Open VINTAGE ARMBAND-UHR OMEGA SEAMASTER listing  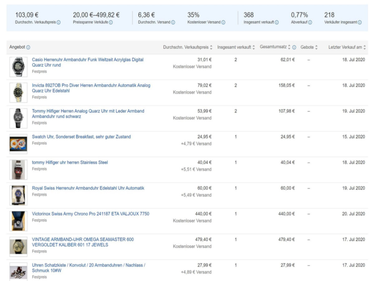(x=83, y=242)
